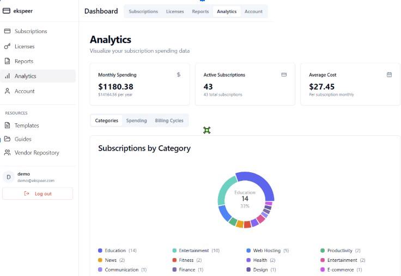Viewport: 401px width, 276px height.
Task: Click the card icon on Active Subscriptions
Action: (x=284, y=74)
